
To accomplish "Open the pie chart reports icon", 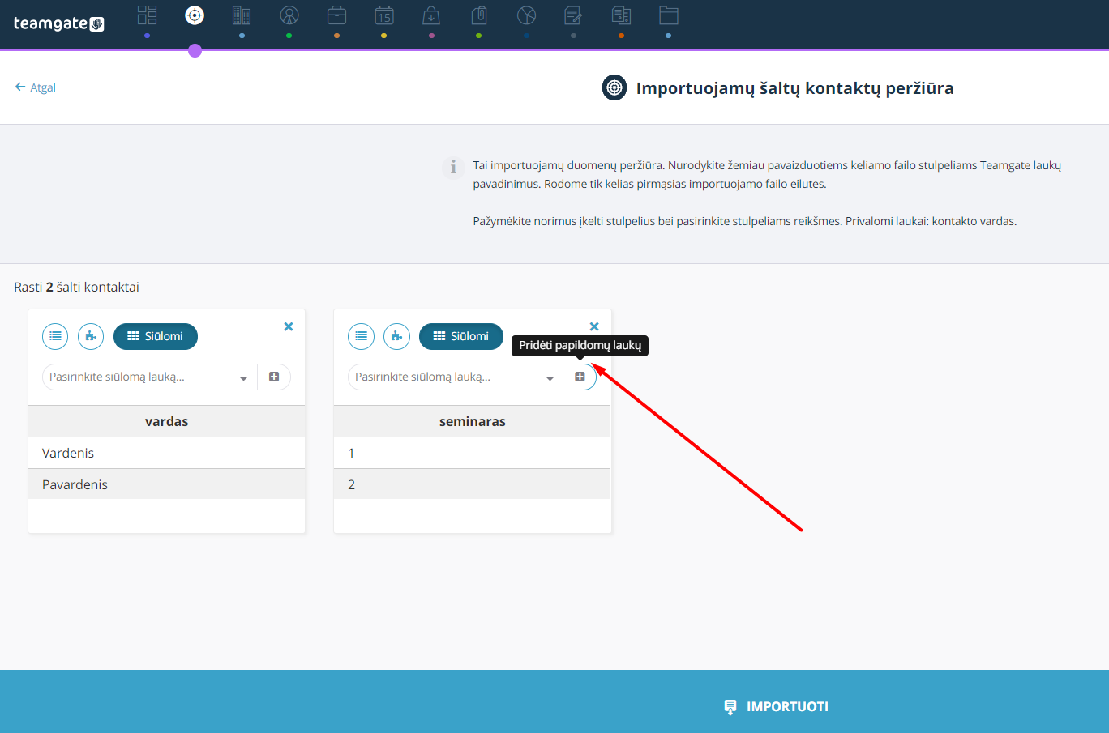I will [x=526, y=15].
